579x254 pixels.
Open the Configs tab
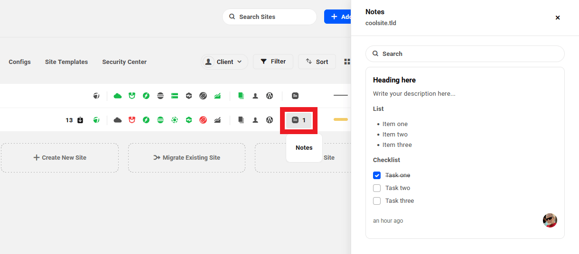click(x=19, y=62)
